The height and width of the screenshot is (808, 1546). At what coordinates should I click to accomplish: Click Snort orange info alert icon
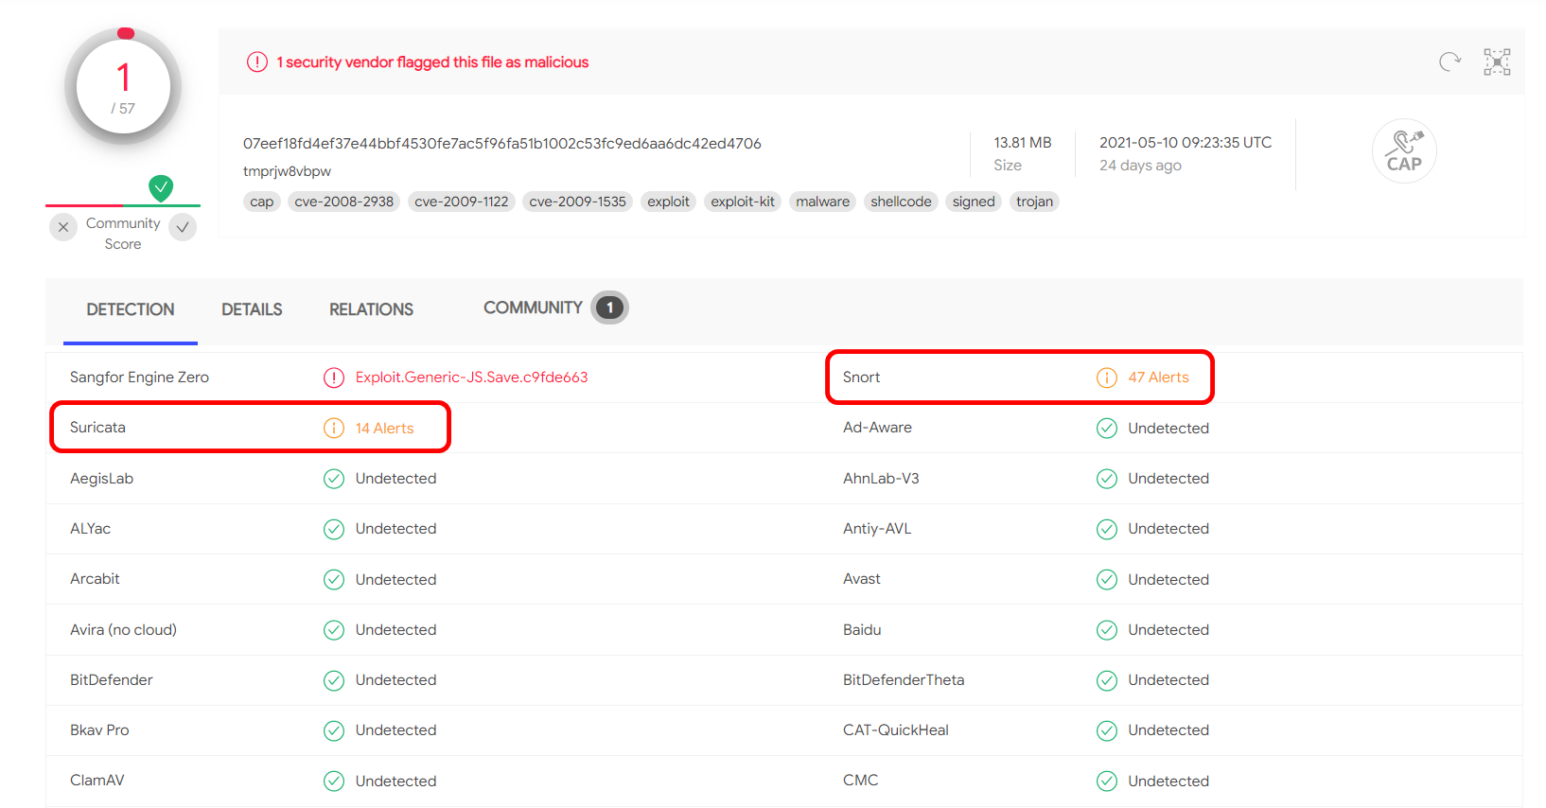pyautogui.click(x=1106, y=378)
